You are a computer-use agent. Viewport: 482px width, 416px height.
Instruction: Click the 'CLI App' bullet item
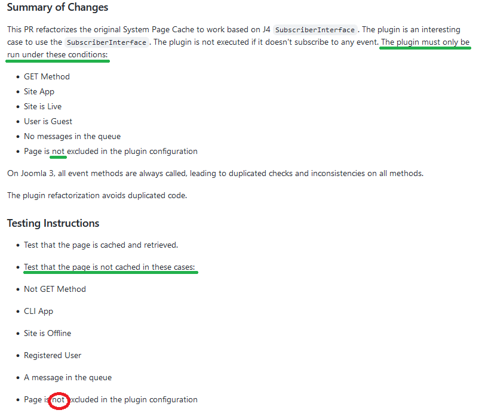(x=38, y=311)
